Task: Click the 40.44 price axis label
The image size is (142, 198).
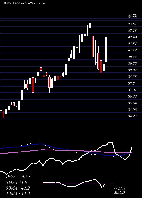Action: 132,57
